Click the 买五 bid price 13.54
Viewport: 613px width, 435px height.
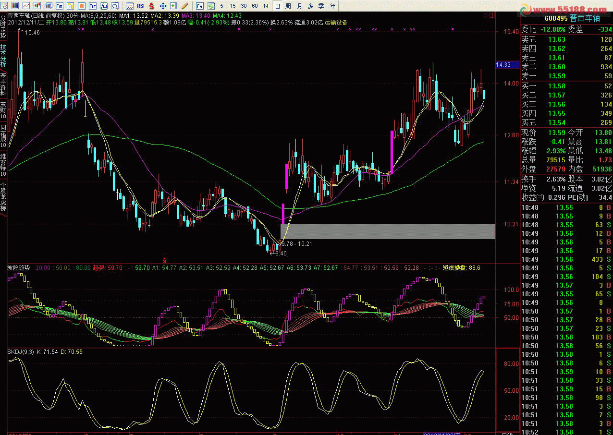click(x=557, y=122)
